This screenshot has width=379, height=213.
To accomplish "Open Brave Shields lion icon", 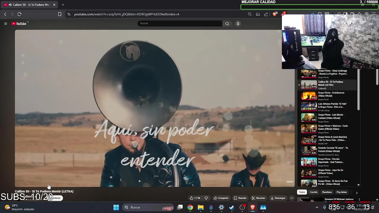I will click(x=275, y=14).
